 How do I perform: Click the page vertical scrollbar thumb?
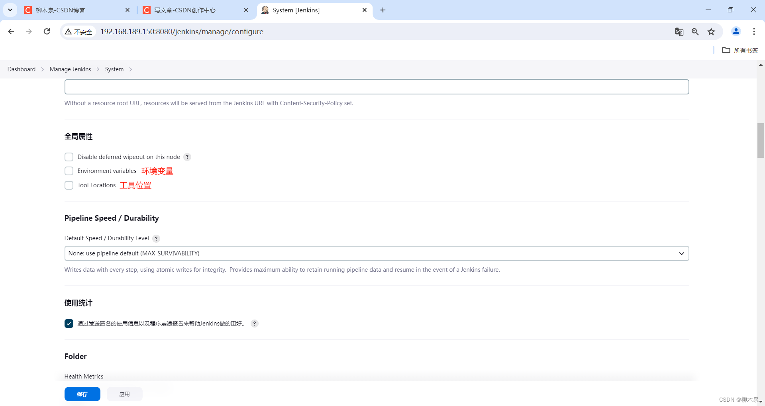[x=761, y=140]
